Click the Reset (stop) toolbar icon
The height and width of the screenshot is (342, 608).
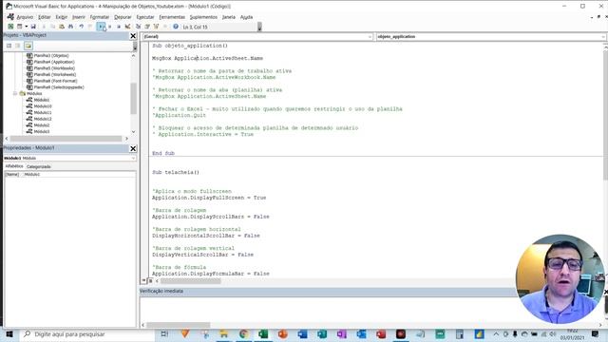coord(119,27)
